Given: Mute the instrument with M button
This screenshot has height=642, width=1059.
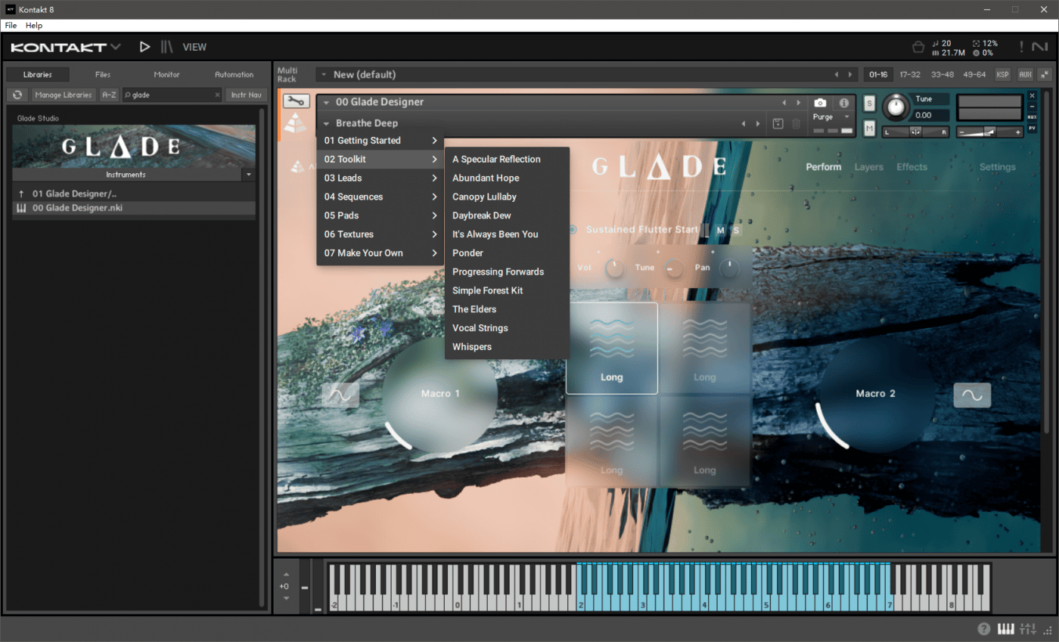Looking at the screenshot, I should (869, 129).
